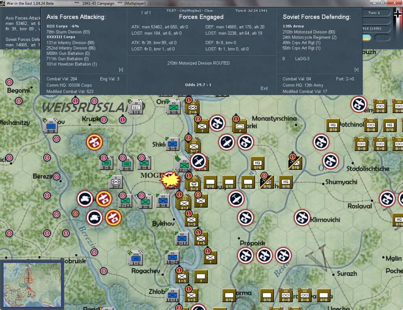Select the Soviet 2=6 unit stack
This screenshot has width=403, height=310.
click(x=192, y=108)
